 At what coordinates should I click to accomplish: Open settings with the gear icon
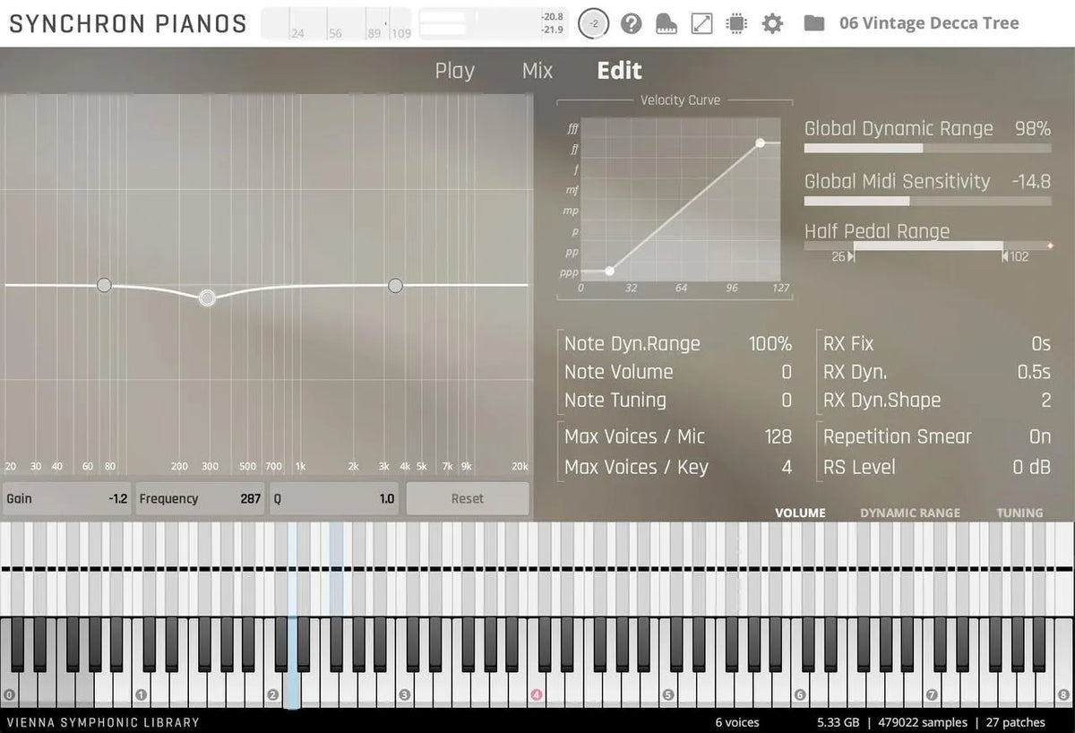(x=772, y=23)
